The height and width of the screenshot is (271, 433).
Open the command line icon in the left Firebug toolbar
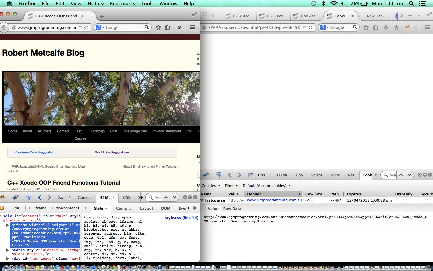(61, 197)
